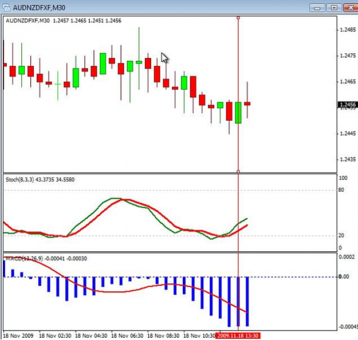Click the MACD 0.00 zero level label

[x=344, y=276]
